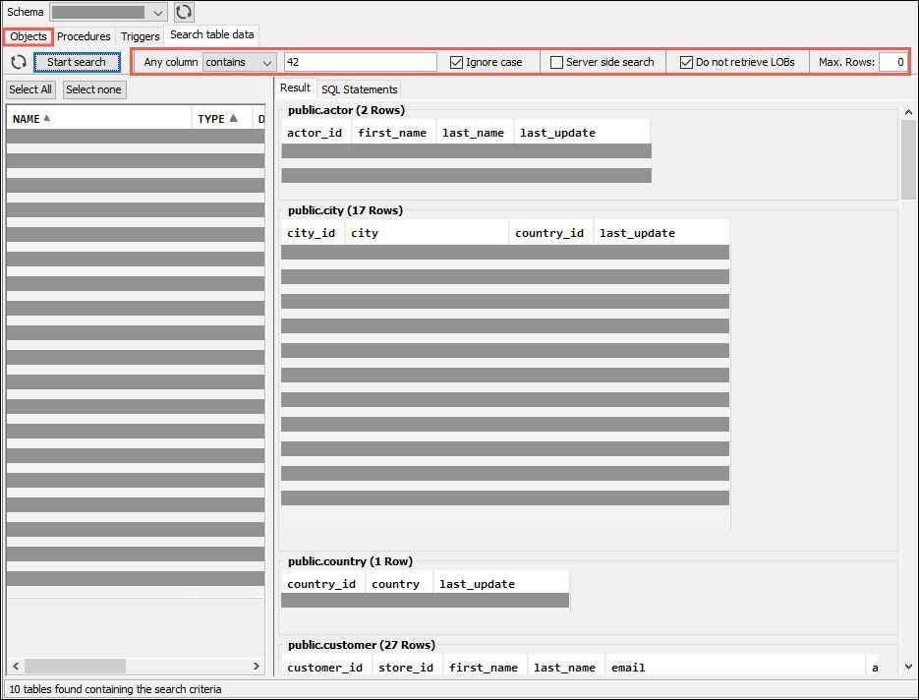Screen dimensions: 919x700
Task: Click the refresh icon next to Schema dropdown
Action: click(184, 13)
